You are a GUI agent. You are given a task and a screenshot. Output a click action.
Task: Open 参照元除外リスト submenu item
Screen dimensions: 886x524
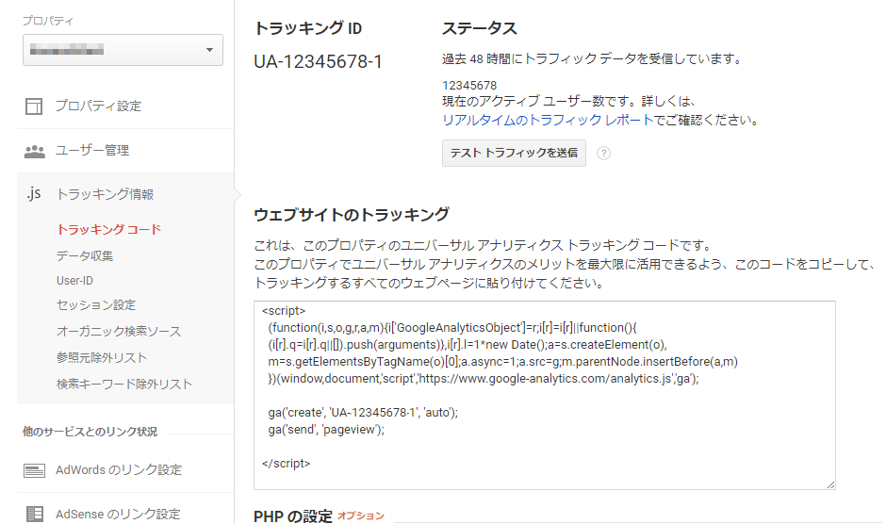(x=102, y=358)
